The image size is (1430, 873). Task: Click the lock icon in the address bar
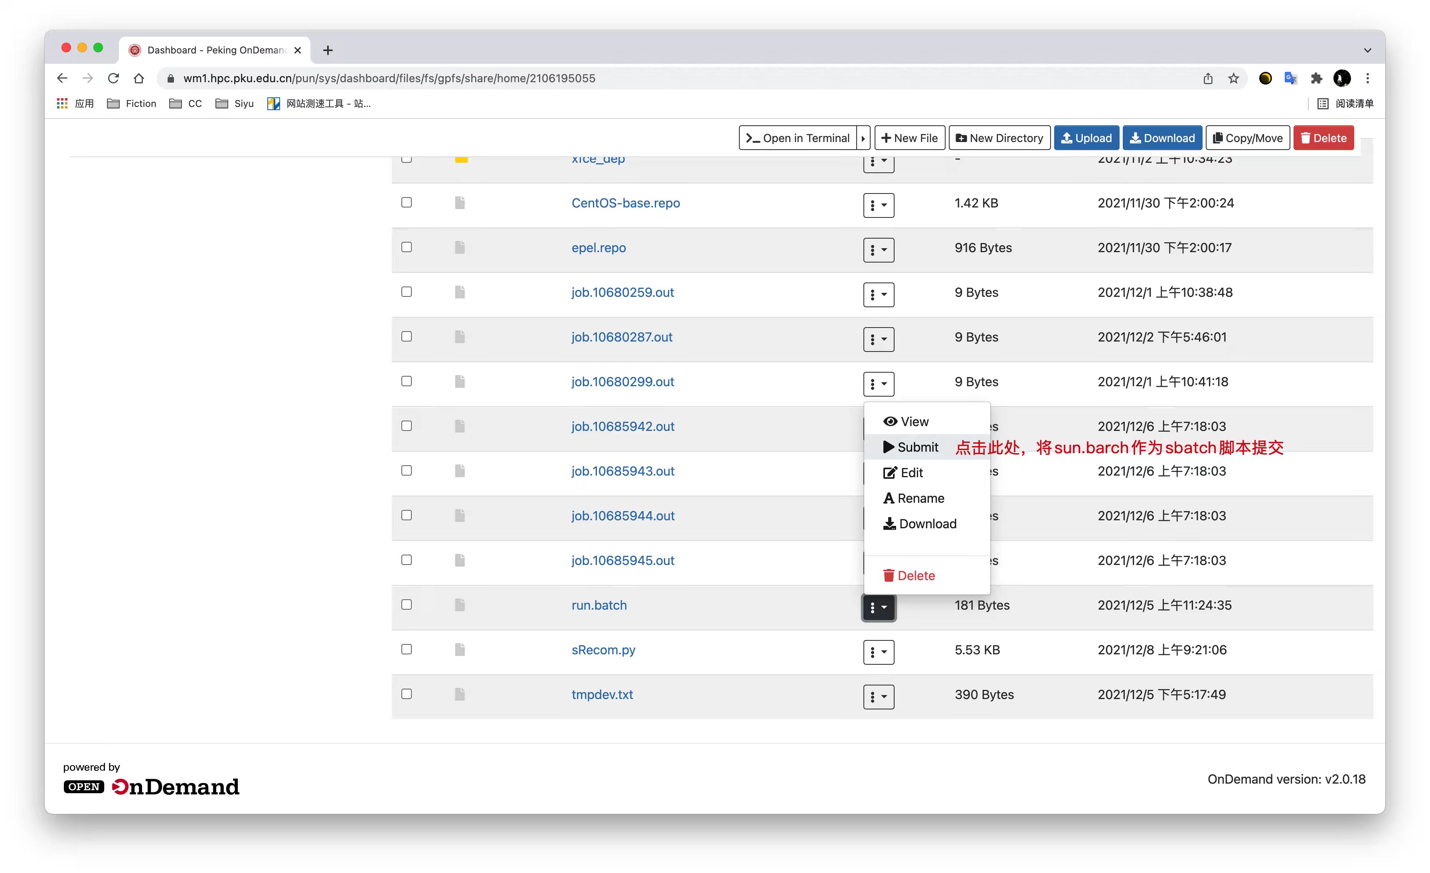point(170,78)
